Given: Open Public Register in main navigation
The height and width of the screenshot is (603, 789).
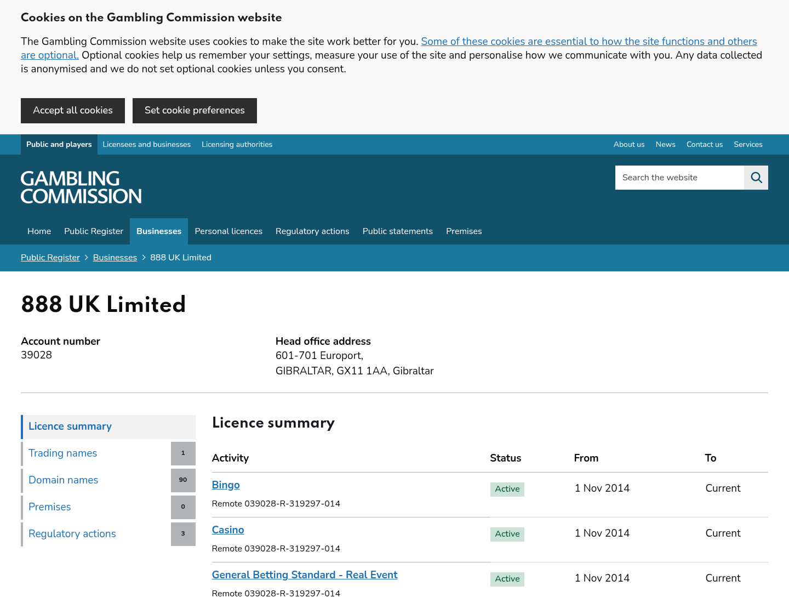Looking at the screenshot, I should click(x=94, y=231).
